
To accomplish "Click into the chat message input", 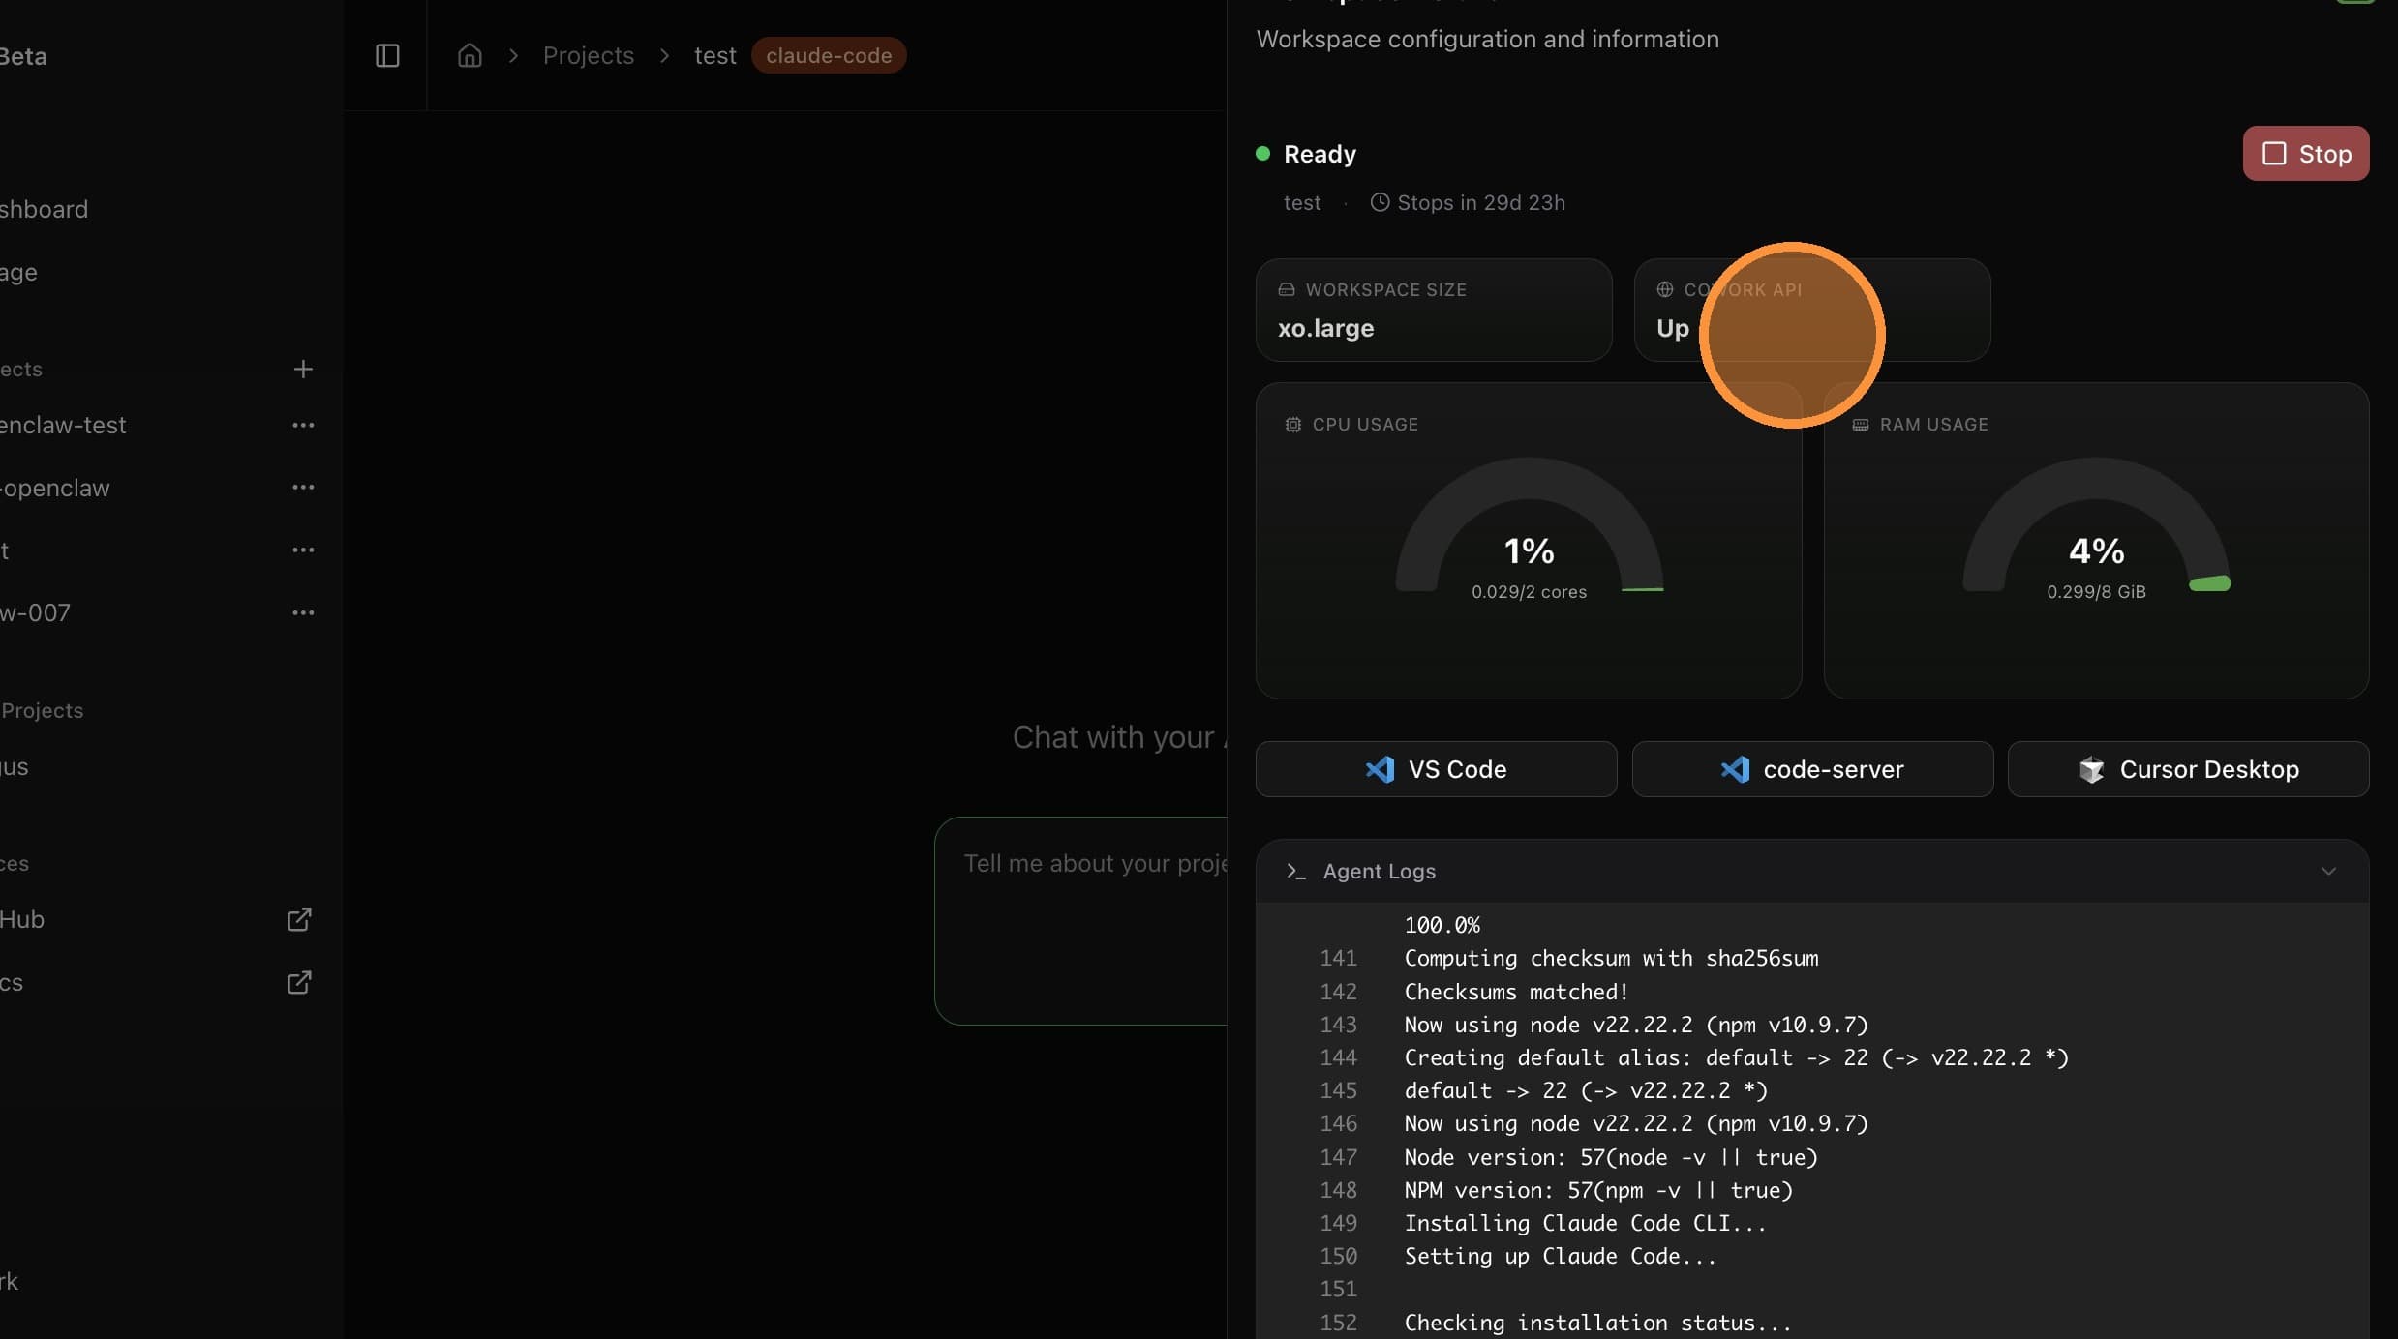I will (1080, 920).
